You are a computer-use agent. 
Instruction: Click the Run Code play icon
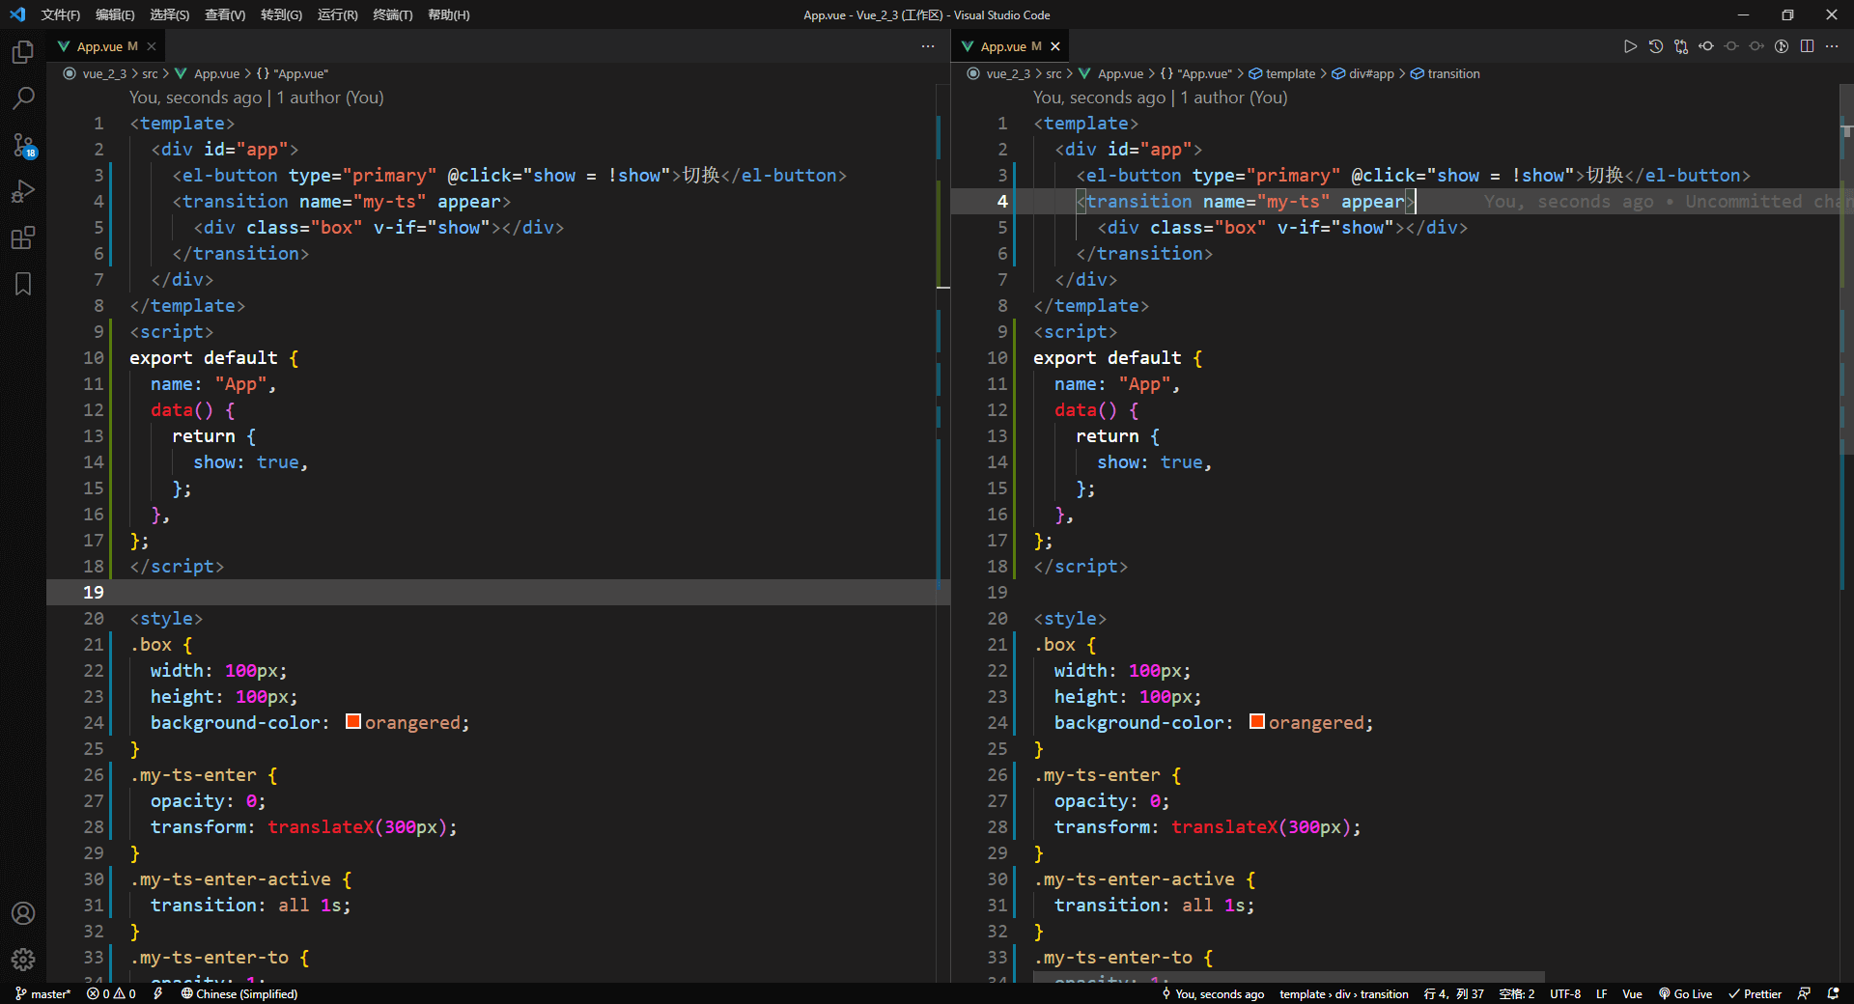[1630, 46]
